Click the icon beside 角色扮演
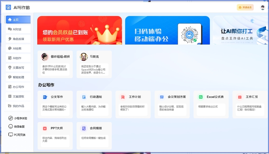Screen dimensions: 269x154 (10, 39)
